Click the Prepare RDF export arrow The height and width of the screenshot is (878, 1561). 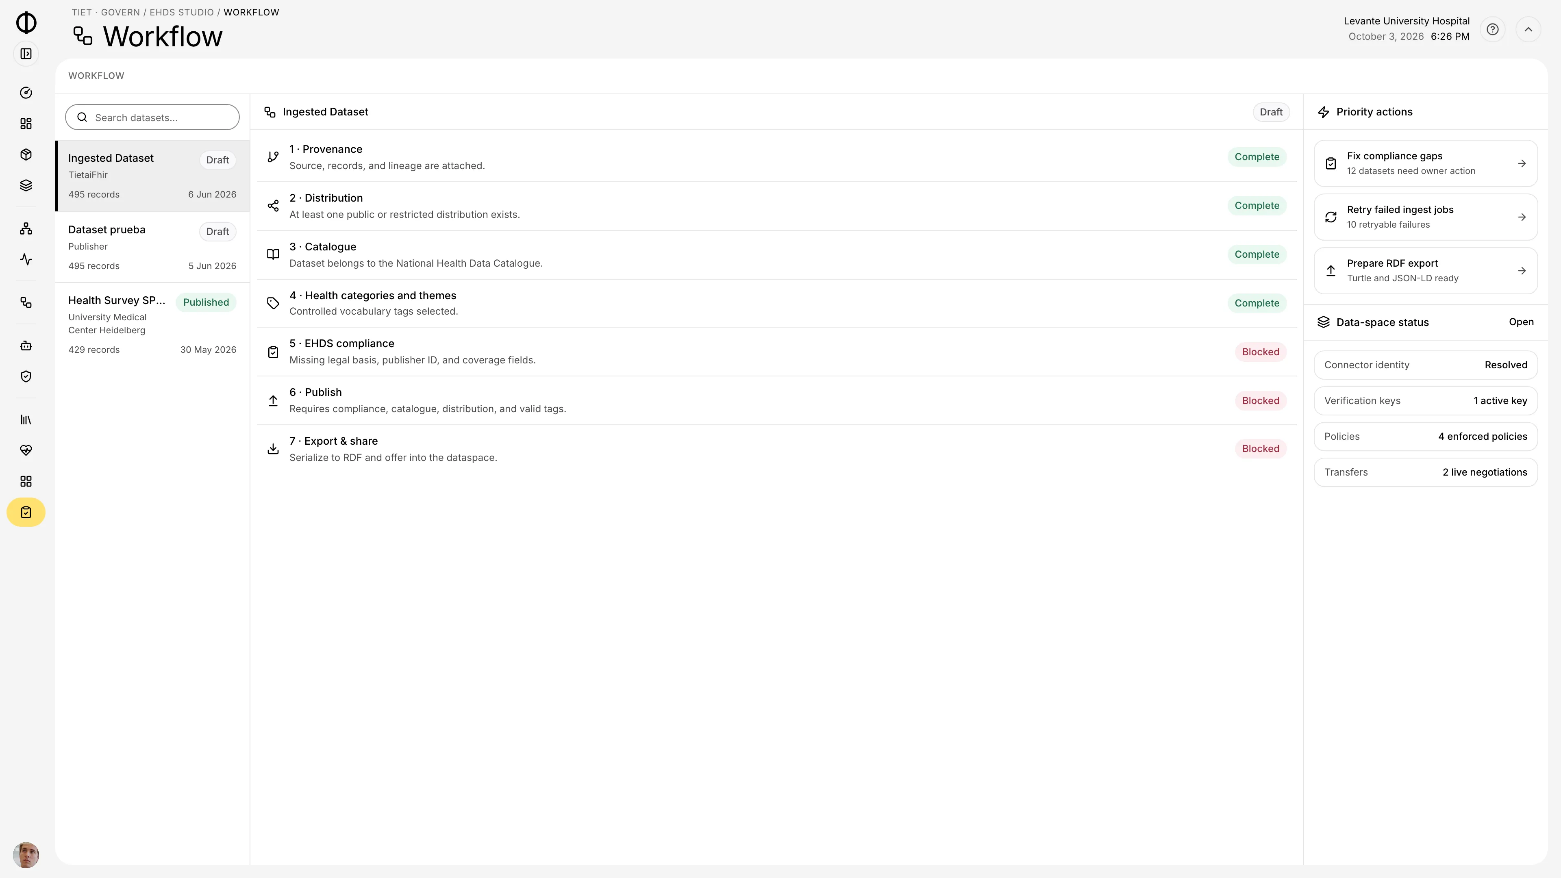click(x=1522, y=271)
